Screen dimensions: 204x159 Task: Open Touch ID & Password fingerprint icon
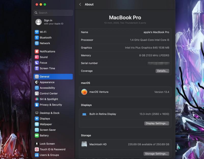37,149
